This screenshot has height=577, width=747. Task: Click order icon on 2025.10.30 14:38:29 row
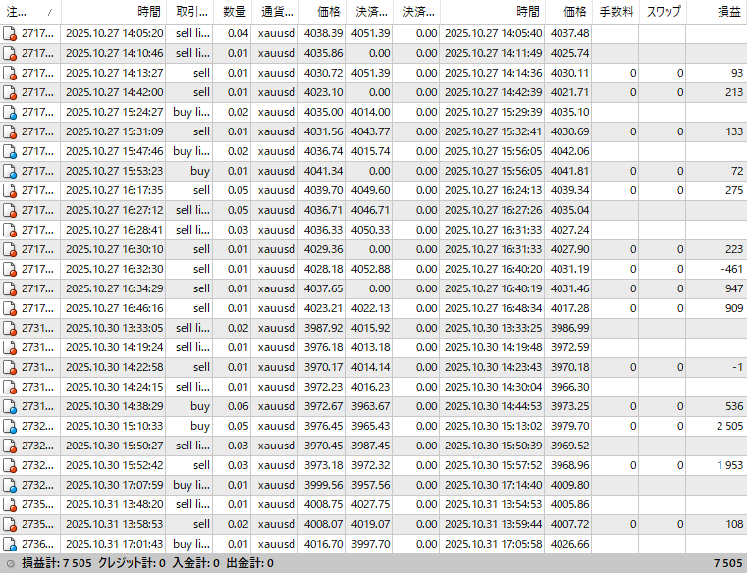point(10,406)
